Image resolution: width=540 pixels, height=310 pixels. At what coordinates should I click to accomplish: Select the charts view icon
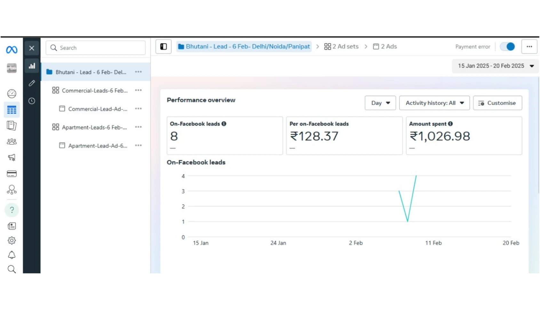[x=32, y=66]
